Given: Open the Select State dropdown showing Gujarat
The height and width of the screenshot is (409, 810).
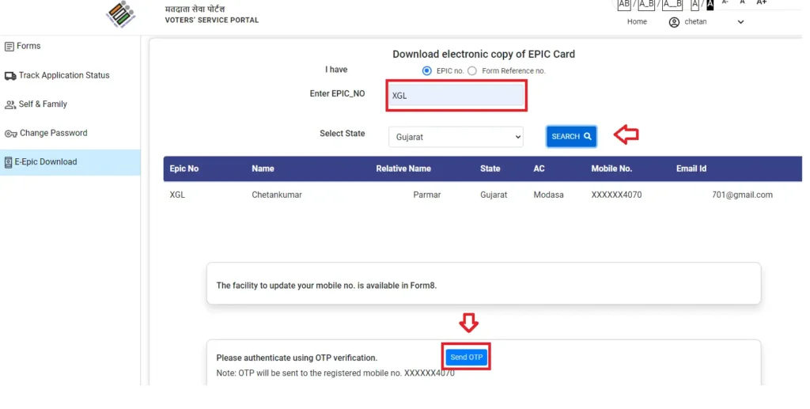Looking at the screenshot, I should (x=456, y=137).
